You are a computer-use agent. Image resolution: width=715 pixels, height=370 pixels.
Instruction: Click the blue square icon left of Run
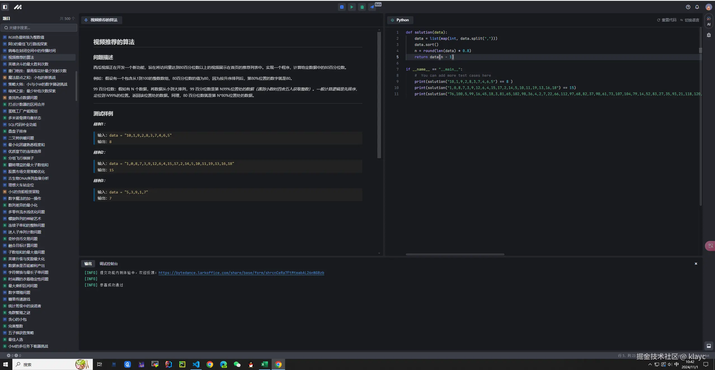(342, 7)
